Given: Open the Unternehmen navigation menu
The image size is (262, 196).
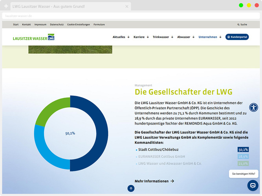Looking at the screenshot, I should [209, 37].
